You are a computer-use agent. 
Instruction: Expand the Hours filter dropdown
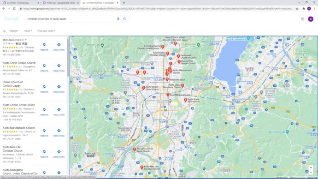tap(28, 31)
